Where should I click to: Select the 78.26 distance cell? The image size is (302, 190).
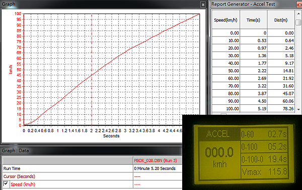coord(281,109)
